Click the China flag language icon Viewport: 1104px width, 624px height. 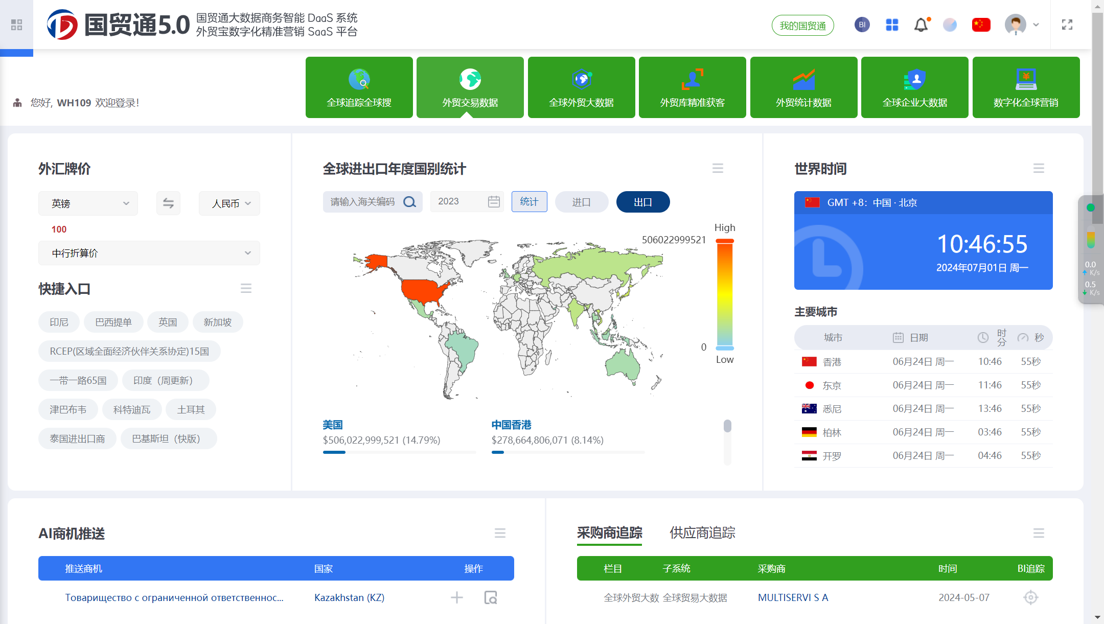coord(981,25)
